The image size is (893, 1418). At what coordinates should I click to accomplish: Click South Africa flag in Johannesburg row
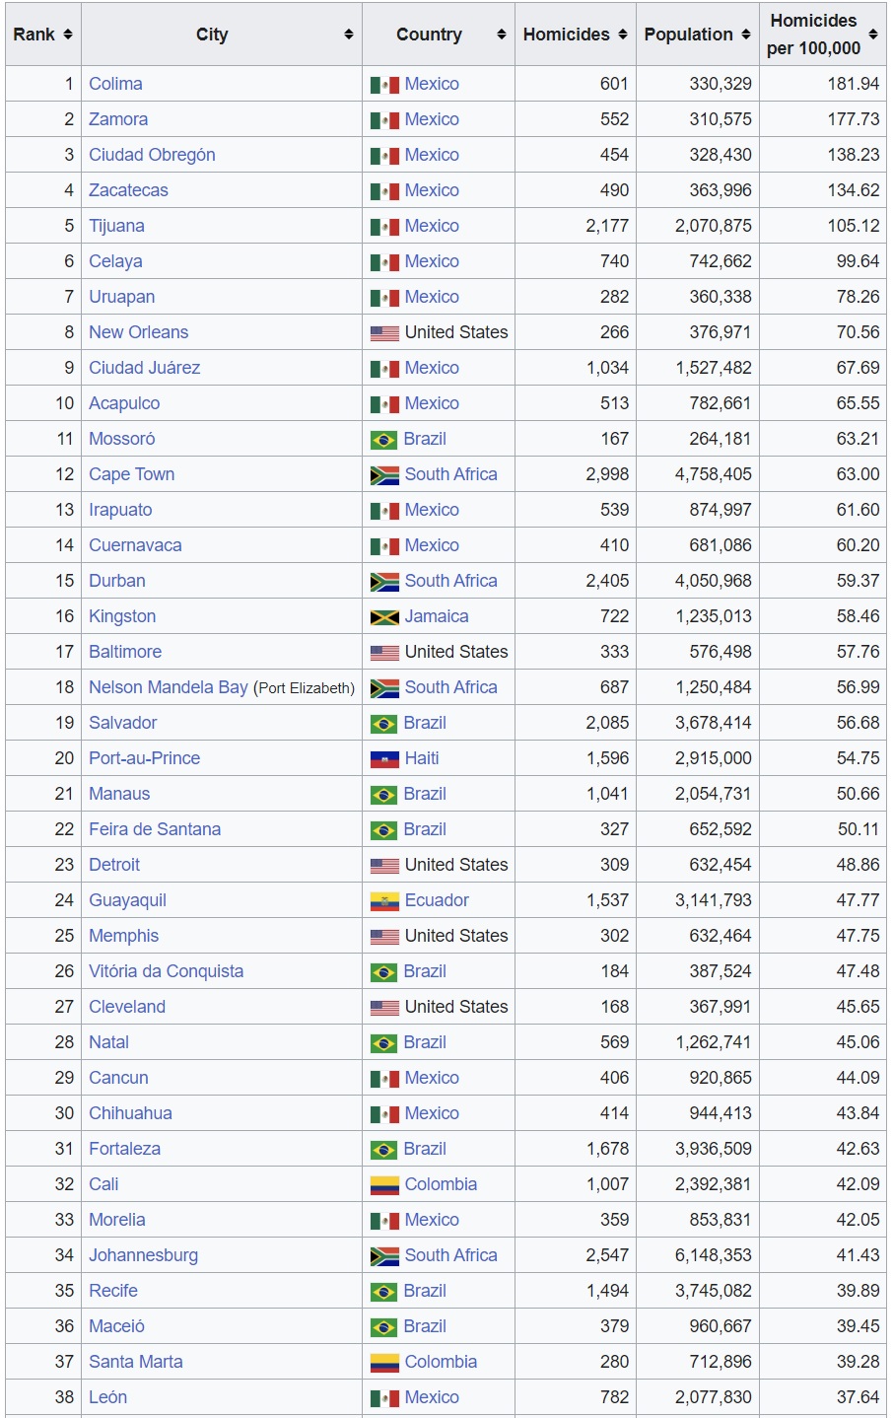[384, 1256]
